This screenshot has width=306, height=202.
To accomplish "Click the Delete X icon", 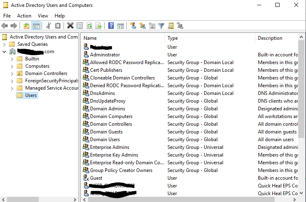I will pos(70,26).
